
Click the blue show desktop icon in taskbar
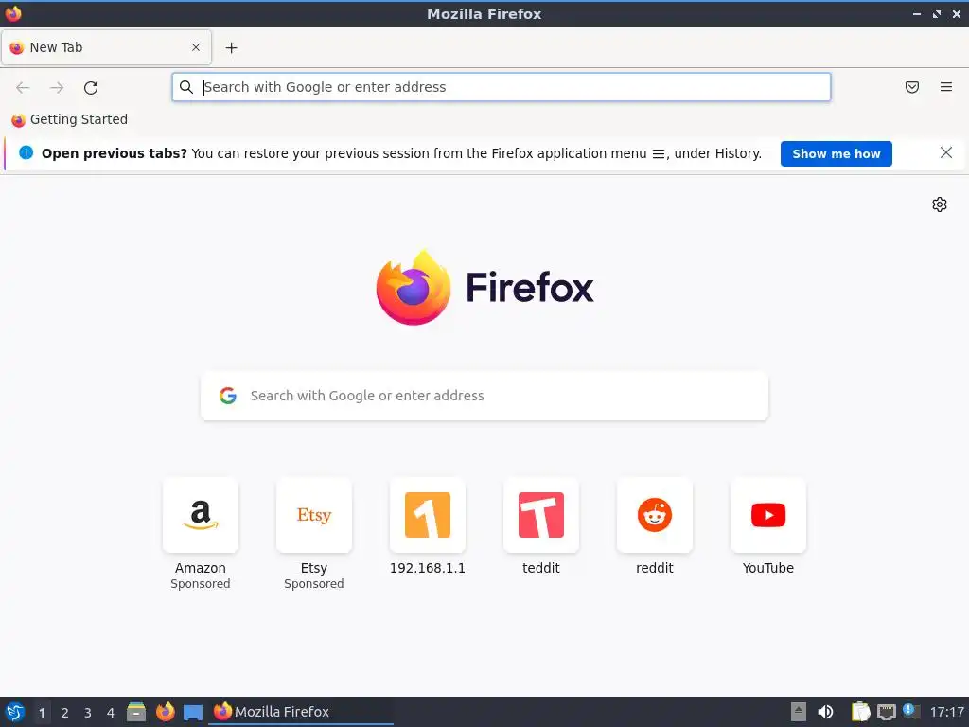tap(193, 713)
